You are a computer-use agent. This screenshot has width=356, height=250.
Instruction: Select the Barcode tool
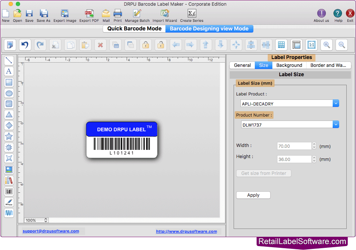(9, 191)
